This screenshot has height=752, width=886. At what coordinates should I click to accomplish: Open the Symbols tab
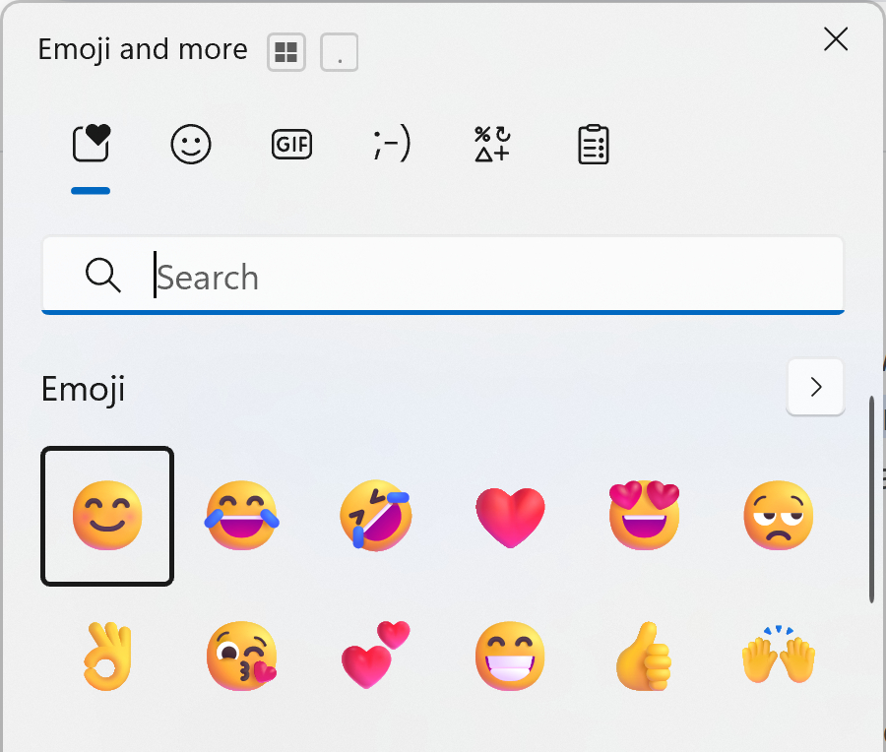point(492,145)
